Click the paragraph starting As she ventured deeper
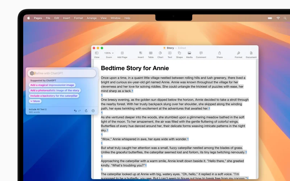290x181 pixels. tap(173, 123)
